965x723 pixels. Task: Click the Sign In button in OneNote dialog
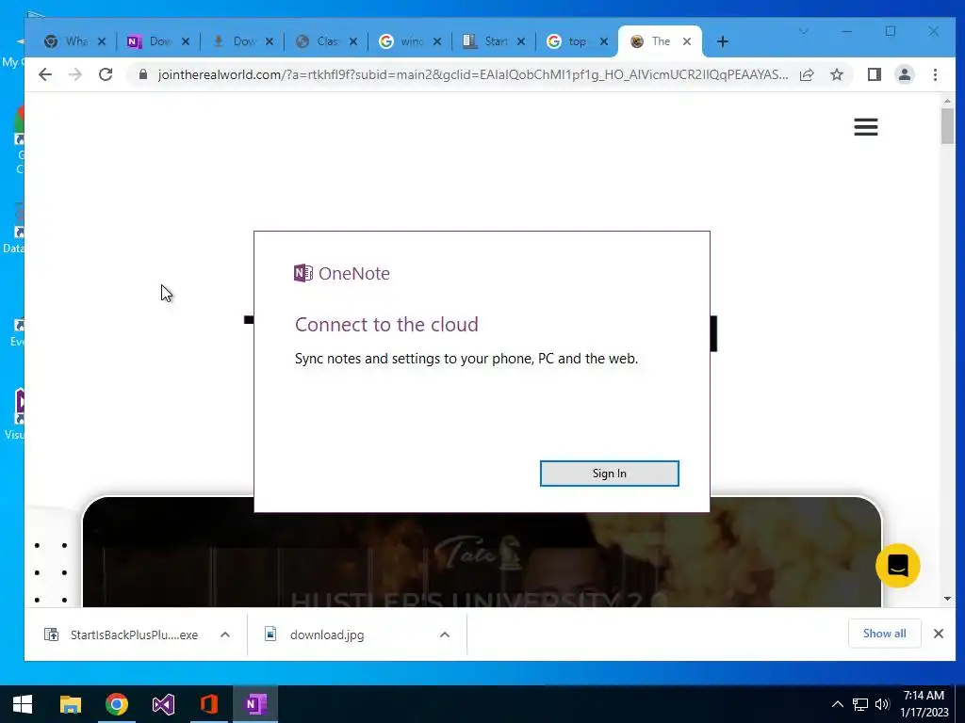tap(610, 474)
